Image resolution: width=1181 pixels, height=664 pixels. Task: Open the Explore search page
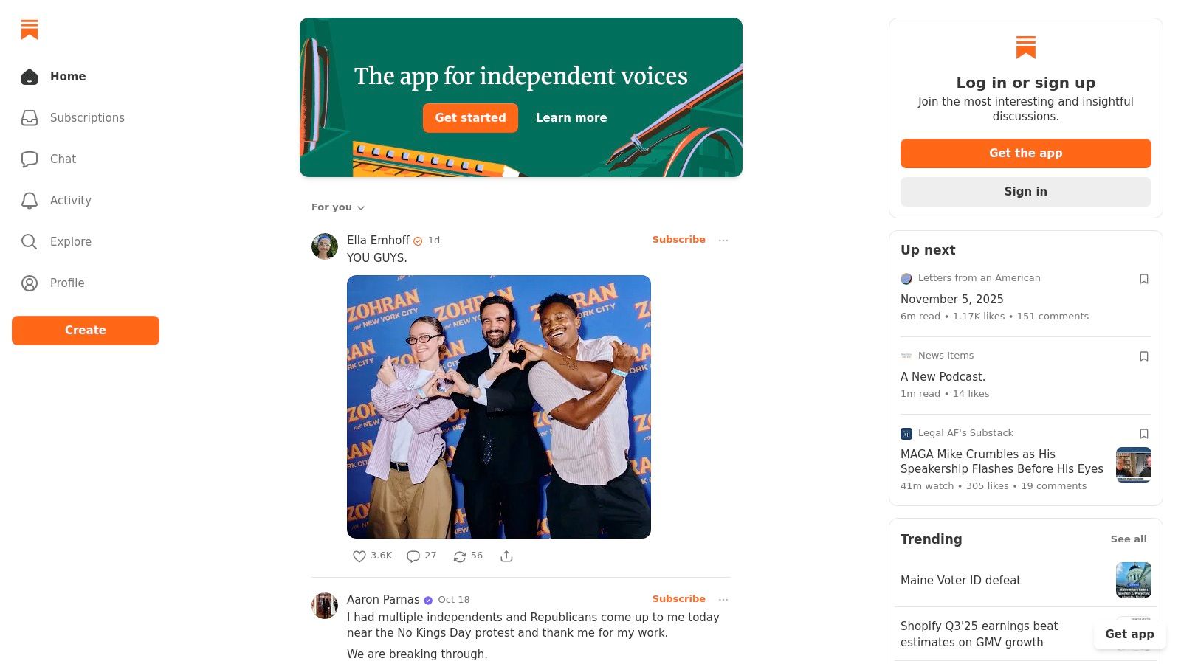[70, 241]
